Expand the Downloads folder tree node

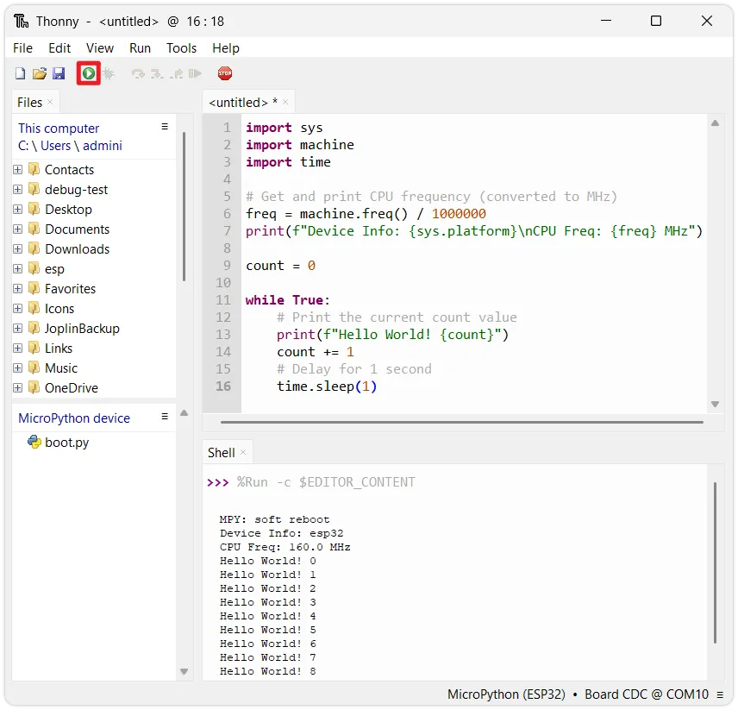point(17,249)
